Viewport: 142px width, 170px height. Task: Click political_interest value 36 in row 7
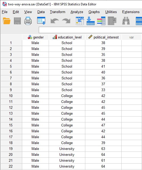click(103, 78)
